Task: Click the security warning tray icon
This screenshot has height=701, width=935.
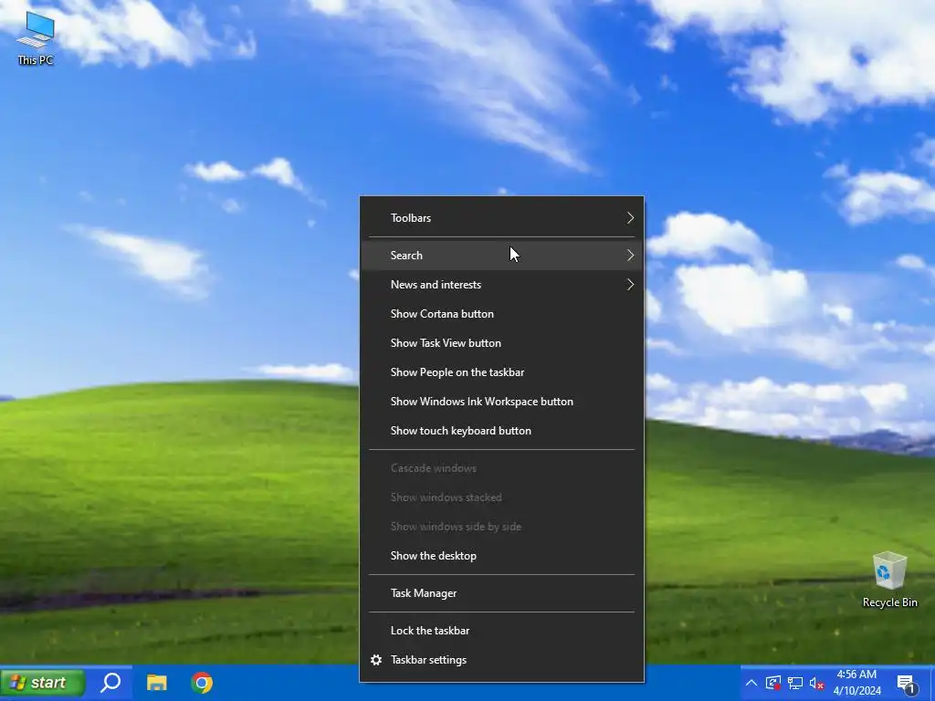Action: pos(773,683)
